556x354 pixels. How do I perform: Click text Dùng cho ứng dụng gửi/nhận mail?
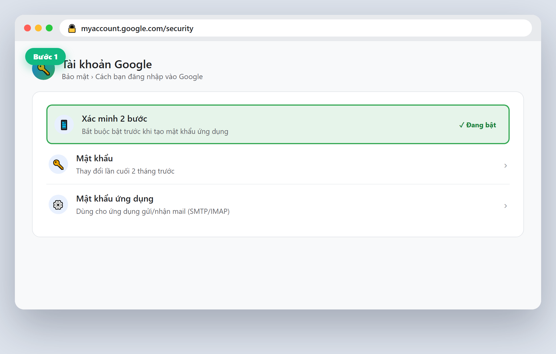[x=131, y=212]
